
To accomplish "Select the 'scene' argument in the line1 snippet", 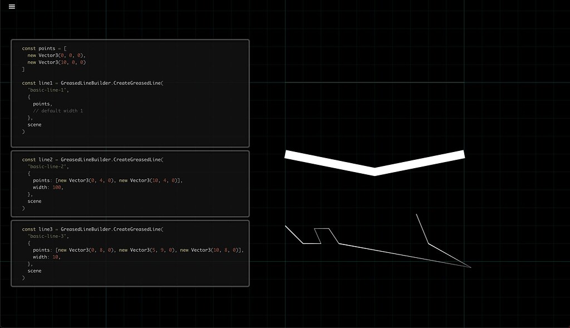I will point(34,125).
